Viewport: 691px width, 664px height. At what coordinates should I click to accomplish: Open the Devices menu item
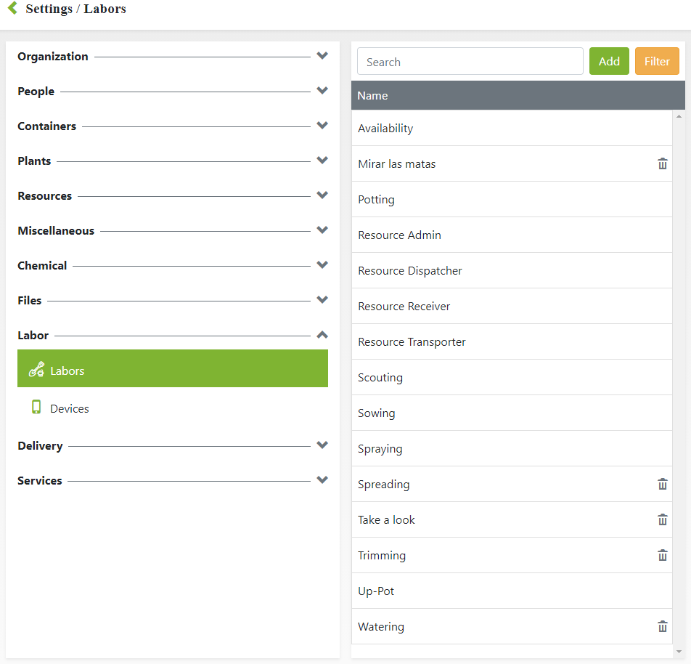70,409
